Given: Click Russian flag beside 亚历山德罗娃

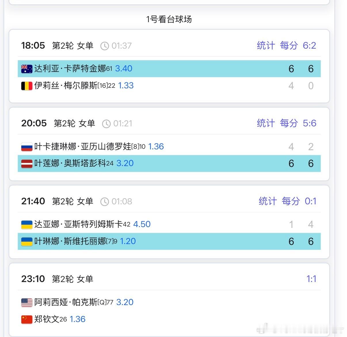Looking at the screenshot, I should pos(27,147).
